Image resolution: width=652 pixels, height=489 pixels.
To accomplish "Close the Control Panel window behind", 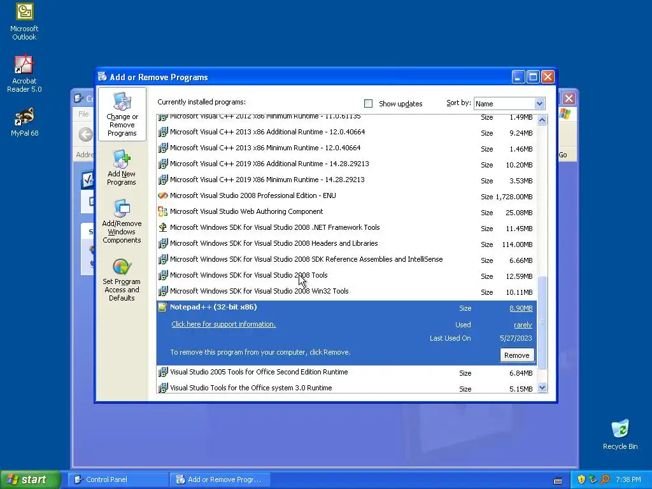I will tap(569, 99).
